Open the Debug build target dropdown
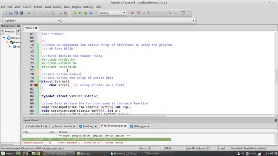Screen dimensions: 278x156 (x=113, y=13)
